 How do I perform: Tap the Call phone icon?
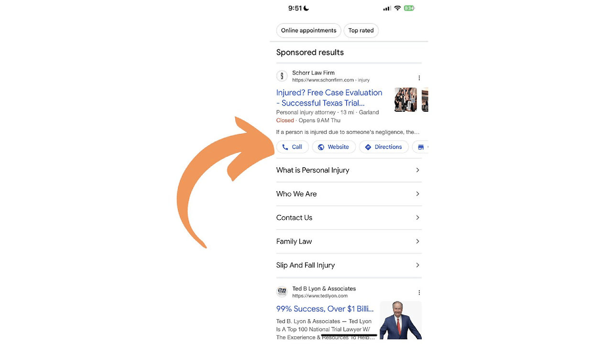tap(285, 147)
